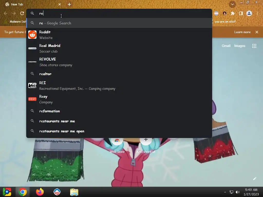Click the Add shortcut button
Screen dimensions: 263x197
coord(146,146)
